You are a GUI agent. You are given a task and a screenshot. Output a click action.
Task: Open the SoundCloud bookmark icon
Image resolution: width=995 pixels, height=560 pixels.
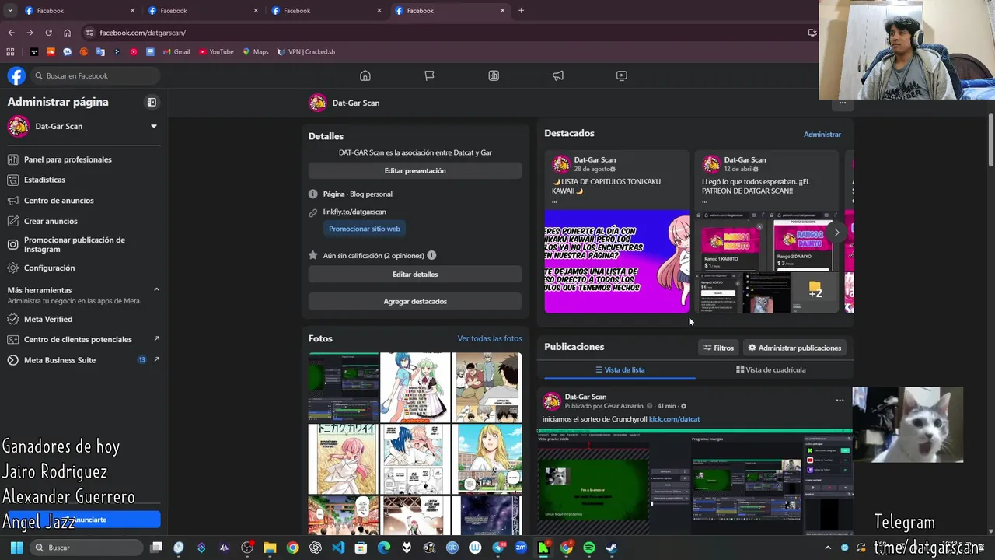tap(51, 52)
